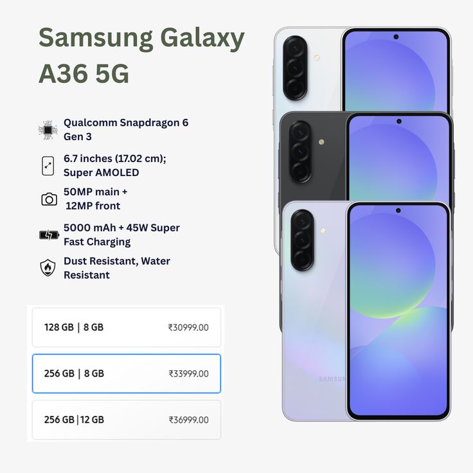Click the ₹30999.00 price
This screenshot has height=473, width=473.
188,327
